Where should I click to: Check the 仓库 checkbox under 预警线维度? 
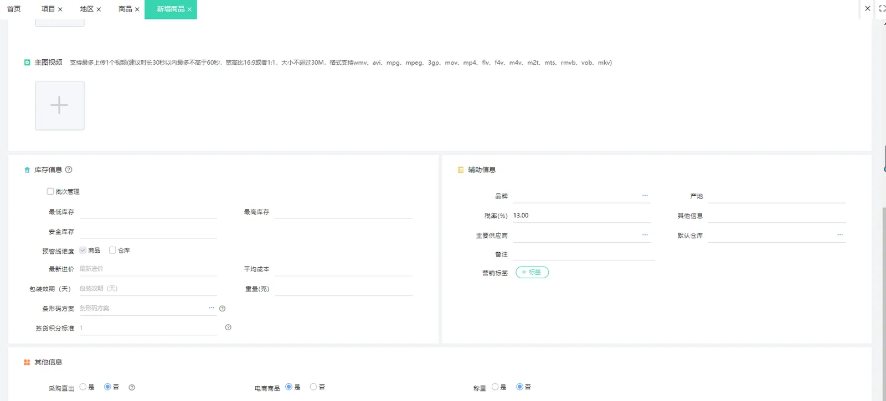(x=112, y=250)
